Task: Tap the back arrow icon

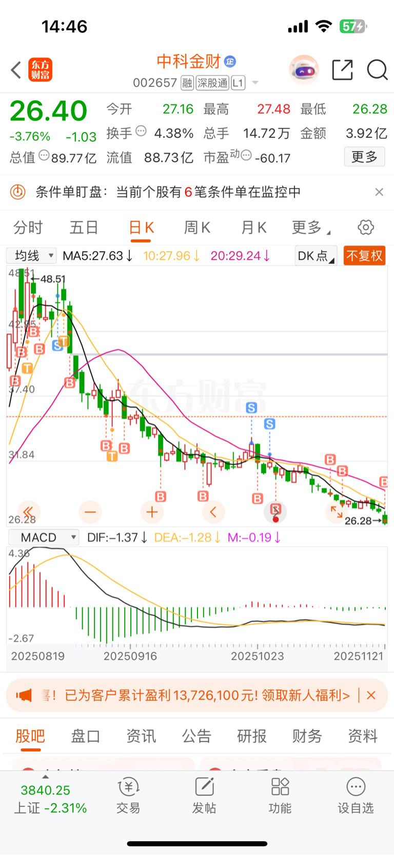Action: (16, 70)
